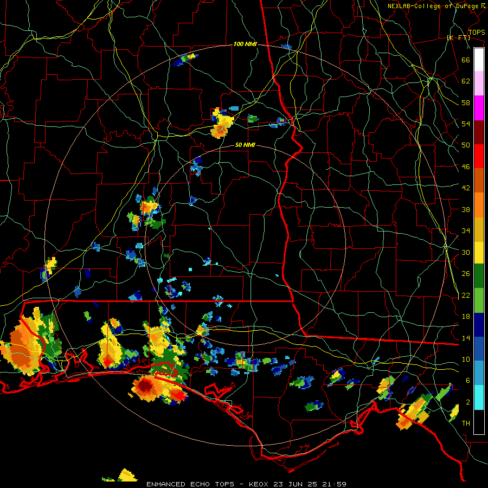Click the bright red legend swatch

click(479, 156)
